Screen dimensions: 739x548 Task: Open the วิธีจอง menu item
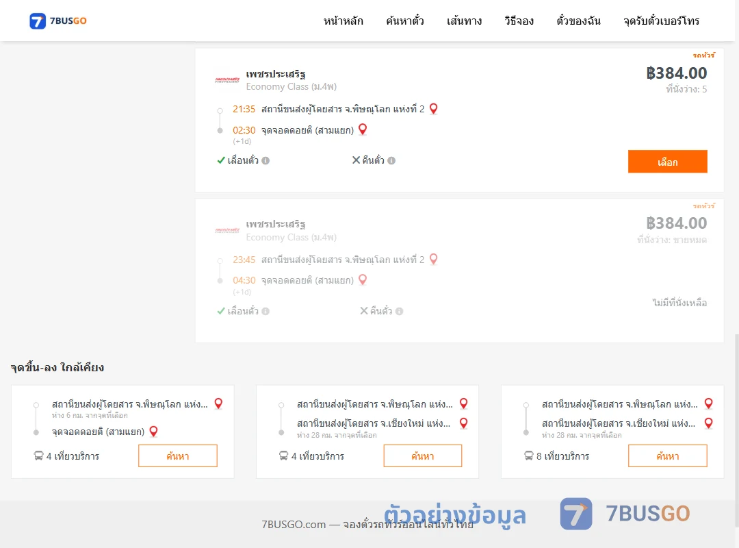pos(519,21)
